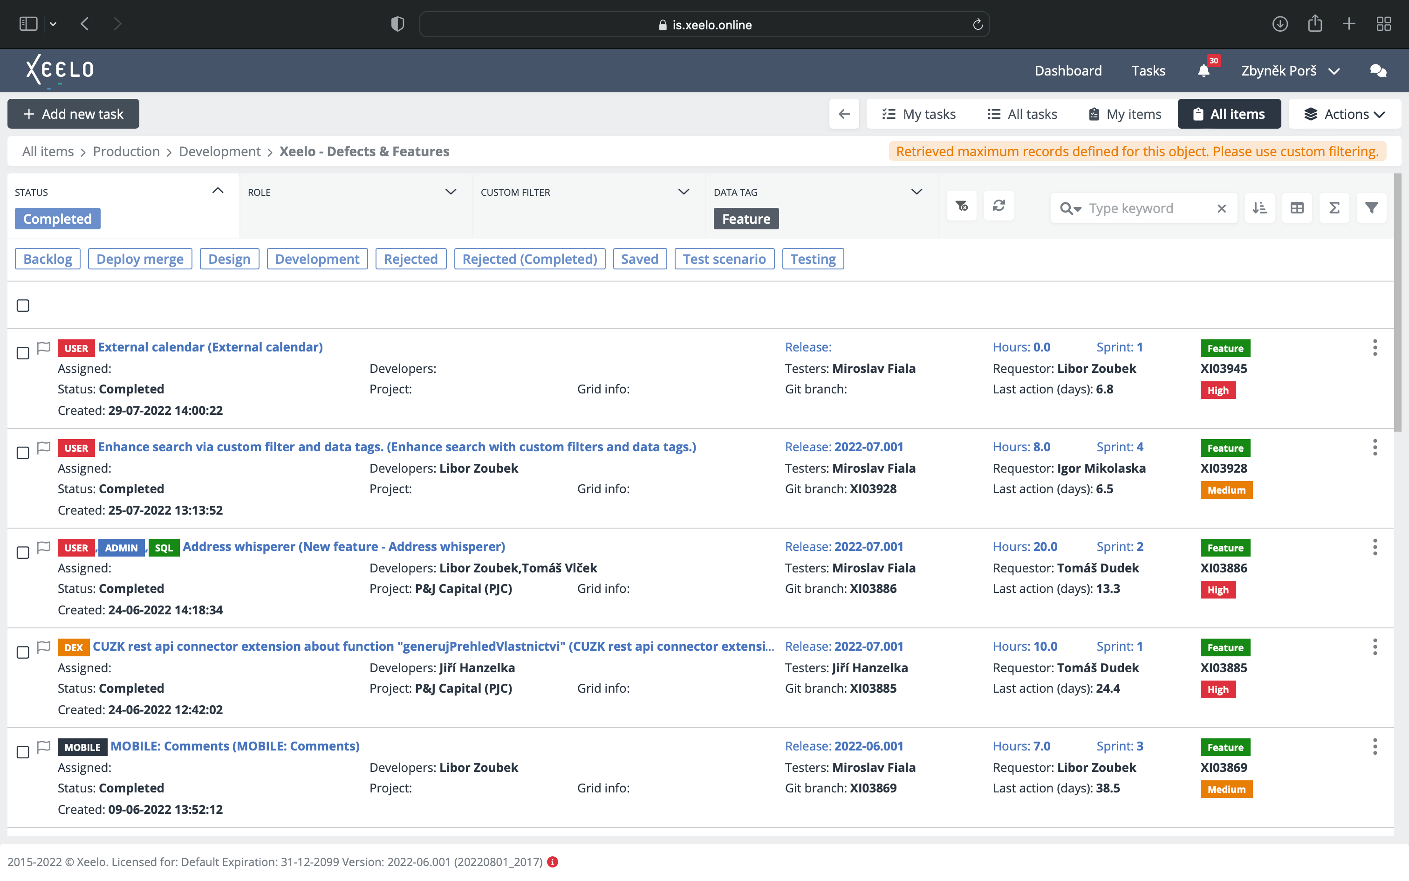Viewport: 1409px width, 881px height.
Task: Filter by Test scenario status
Action: pyautogui.click(x=724, y=259)
